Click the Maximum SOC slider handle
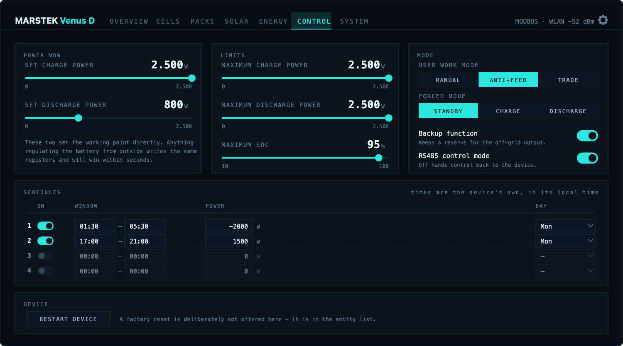The width and height of the screenshot is (623, 346). [x=379, y=158]
